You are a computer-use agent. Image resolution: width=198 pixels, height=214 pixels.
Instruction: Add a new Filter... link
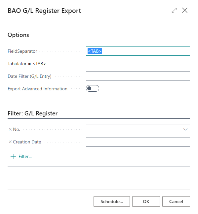click(x=25, y=156)
